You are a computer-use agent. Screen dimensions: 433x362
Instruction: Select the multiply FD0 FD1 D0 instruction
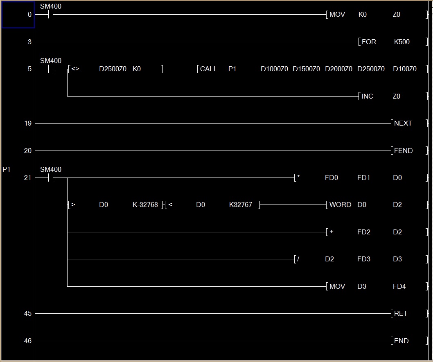(x=360, y=178)
